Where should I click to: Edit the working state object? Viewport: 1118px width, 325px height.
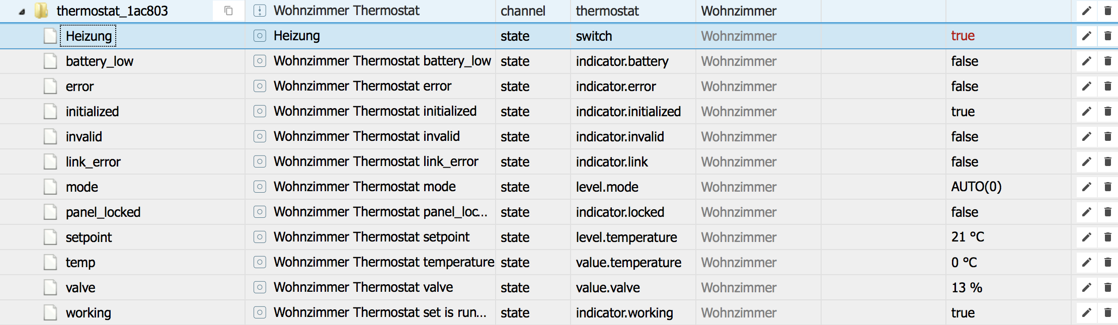point(1086,312)
